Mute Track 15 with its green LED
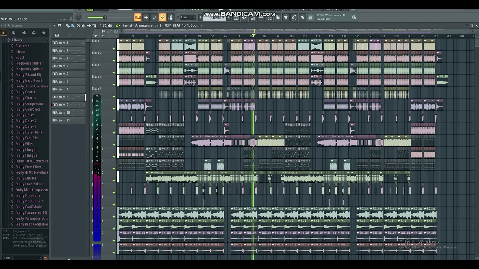 click(x=114, y=216)
